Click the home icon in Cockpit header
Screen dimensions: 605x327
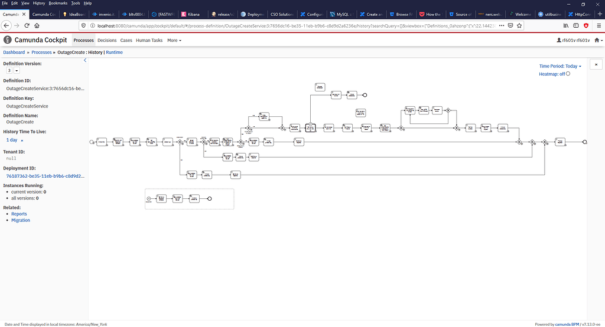coord(597,40)
